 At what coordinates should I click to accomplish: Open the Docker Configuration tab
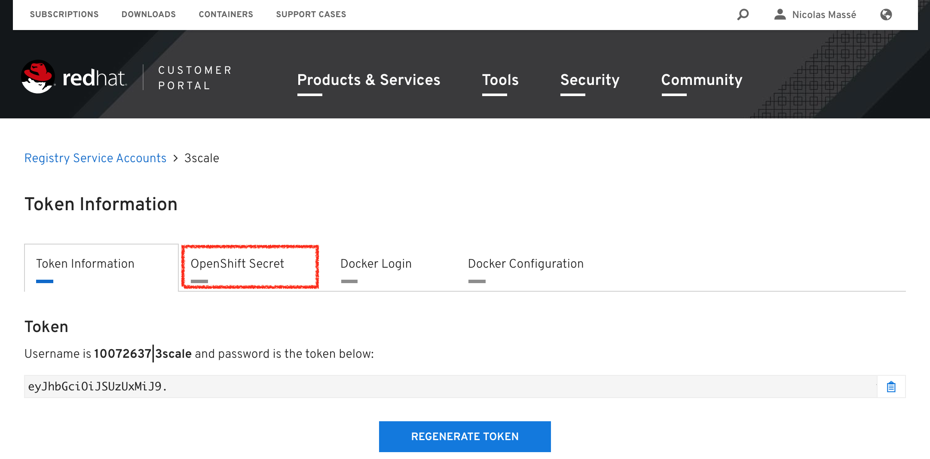(525, 264)
